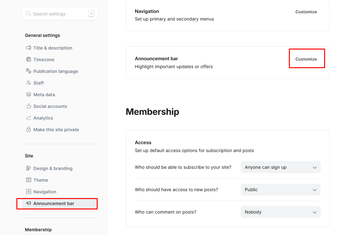Expand the 'Public' post access dropdown
The height and width of the screenshot is (235, 344).
pyautogui.click(x=280, y=190)
